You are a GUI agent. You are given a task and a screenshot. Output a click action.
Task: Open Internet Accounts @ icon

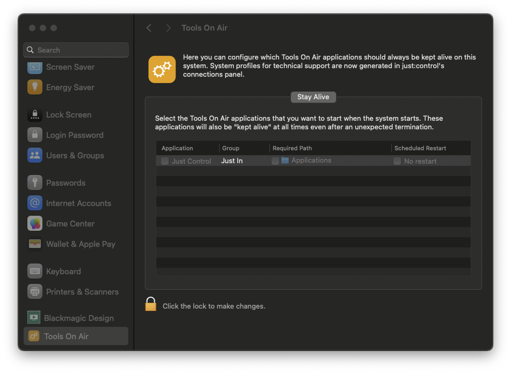(35, 203)
